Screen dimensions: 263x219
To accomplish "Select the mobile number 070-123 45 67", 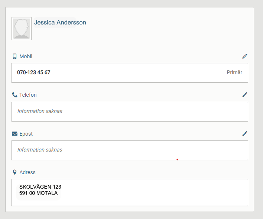I will click(34, 73).
